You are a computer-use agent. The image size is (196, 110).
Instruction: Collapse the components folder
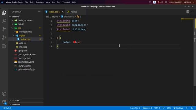13,32
